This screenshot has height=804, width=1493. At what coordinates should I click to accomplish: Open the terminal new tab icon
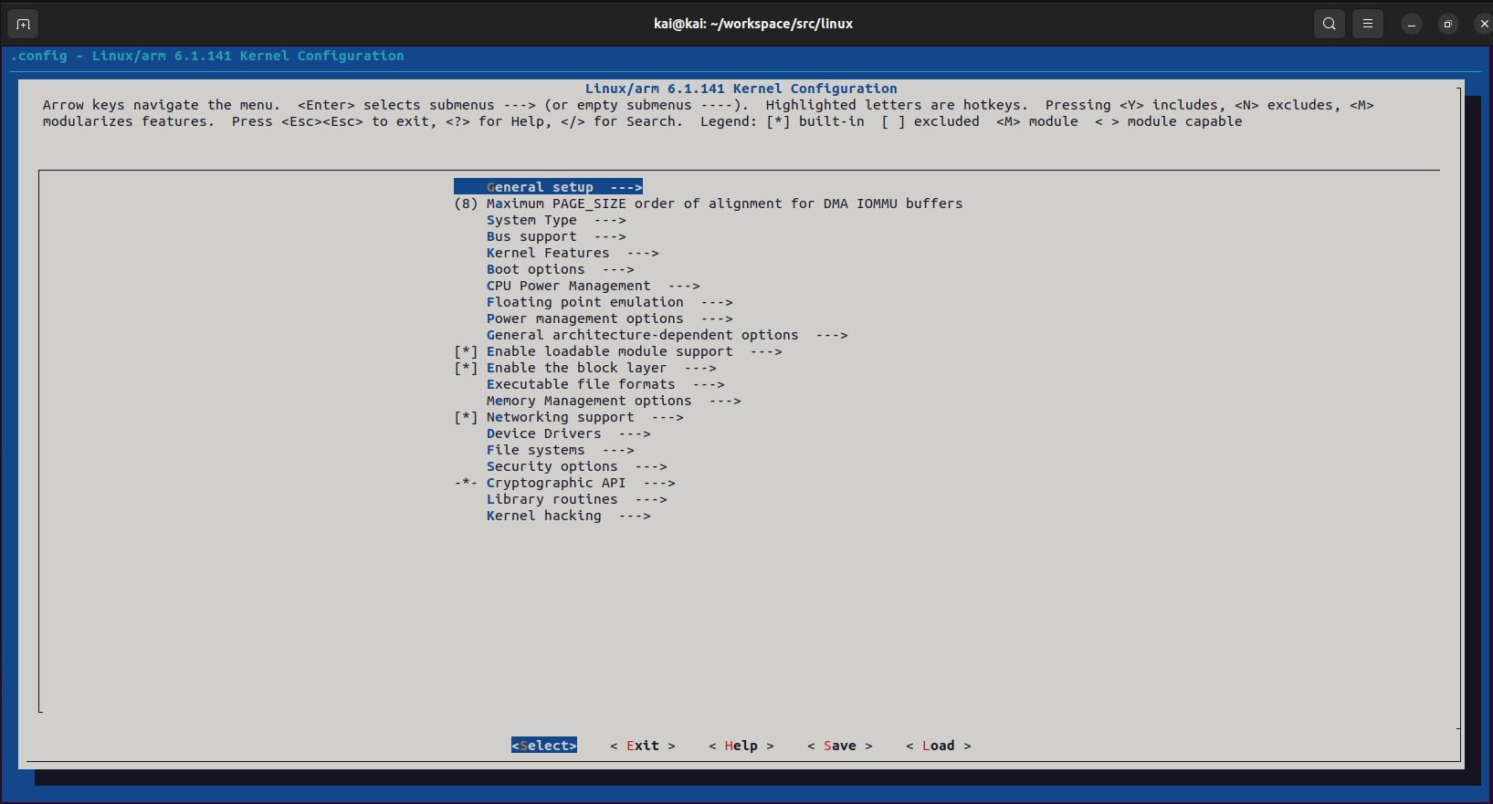(x=23, y=24)
